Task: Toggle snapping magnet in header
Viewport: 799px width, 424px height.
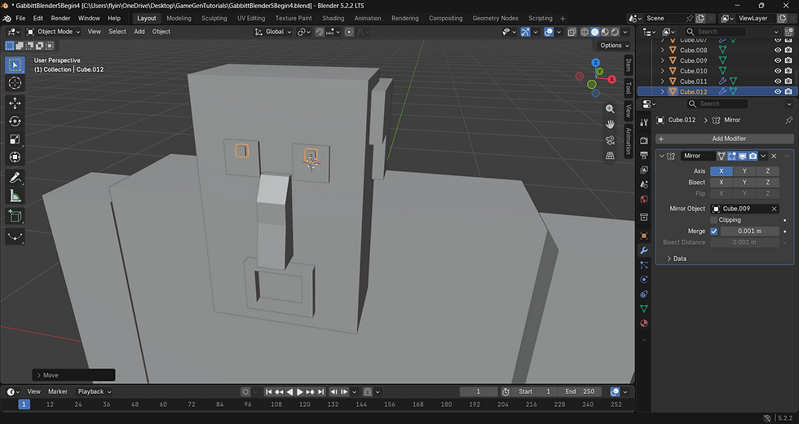Action: [x=320, y=32]
